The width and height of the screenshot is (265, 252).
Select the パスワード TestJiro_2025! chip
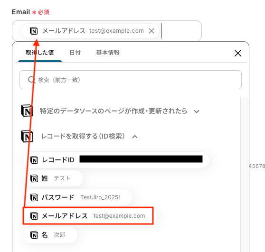pos(77,197)
